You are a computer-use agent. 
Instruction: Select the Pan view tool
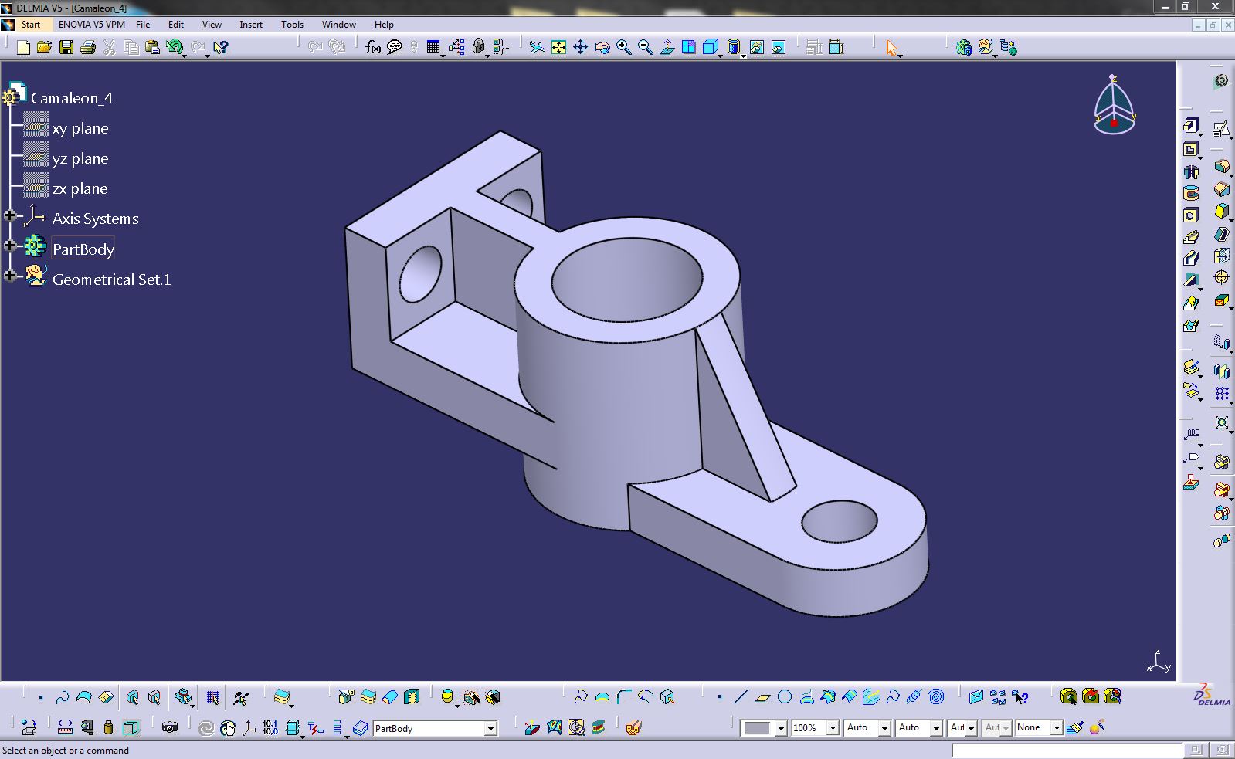[580, 48]
